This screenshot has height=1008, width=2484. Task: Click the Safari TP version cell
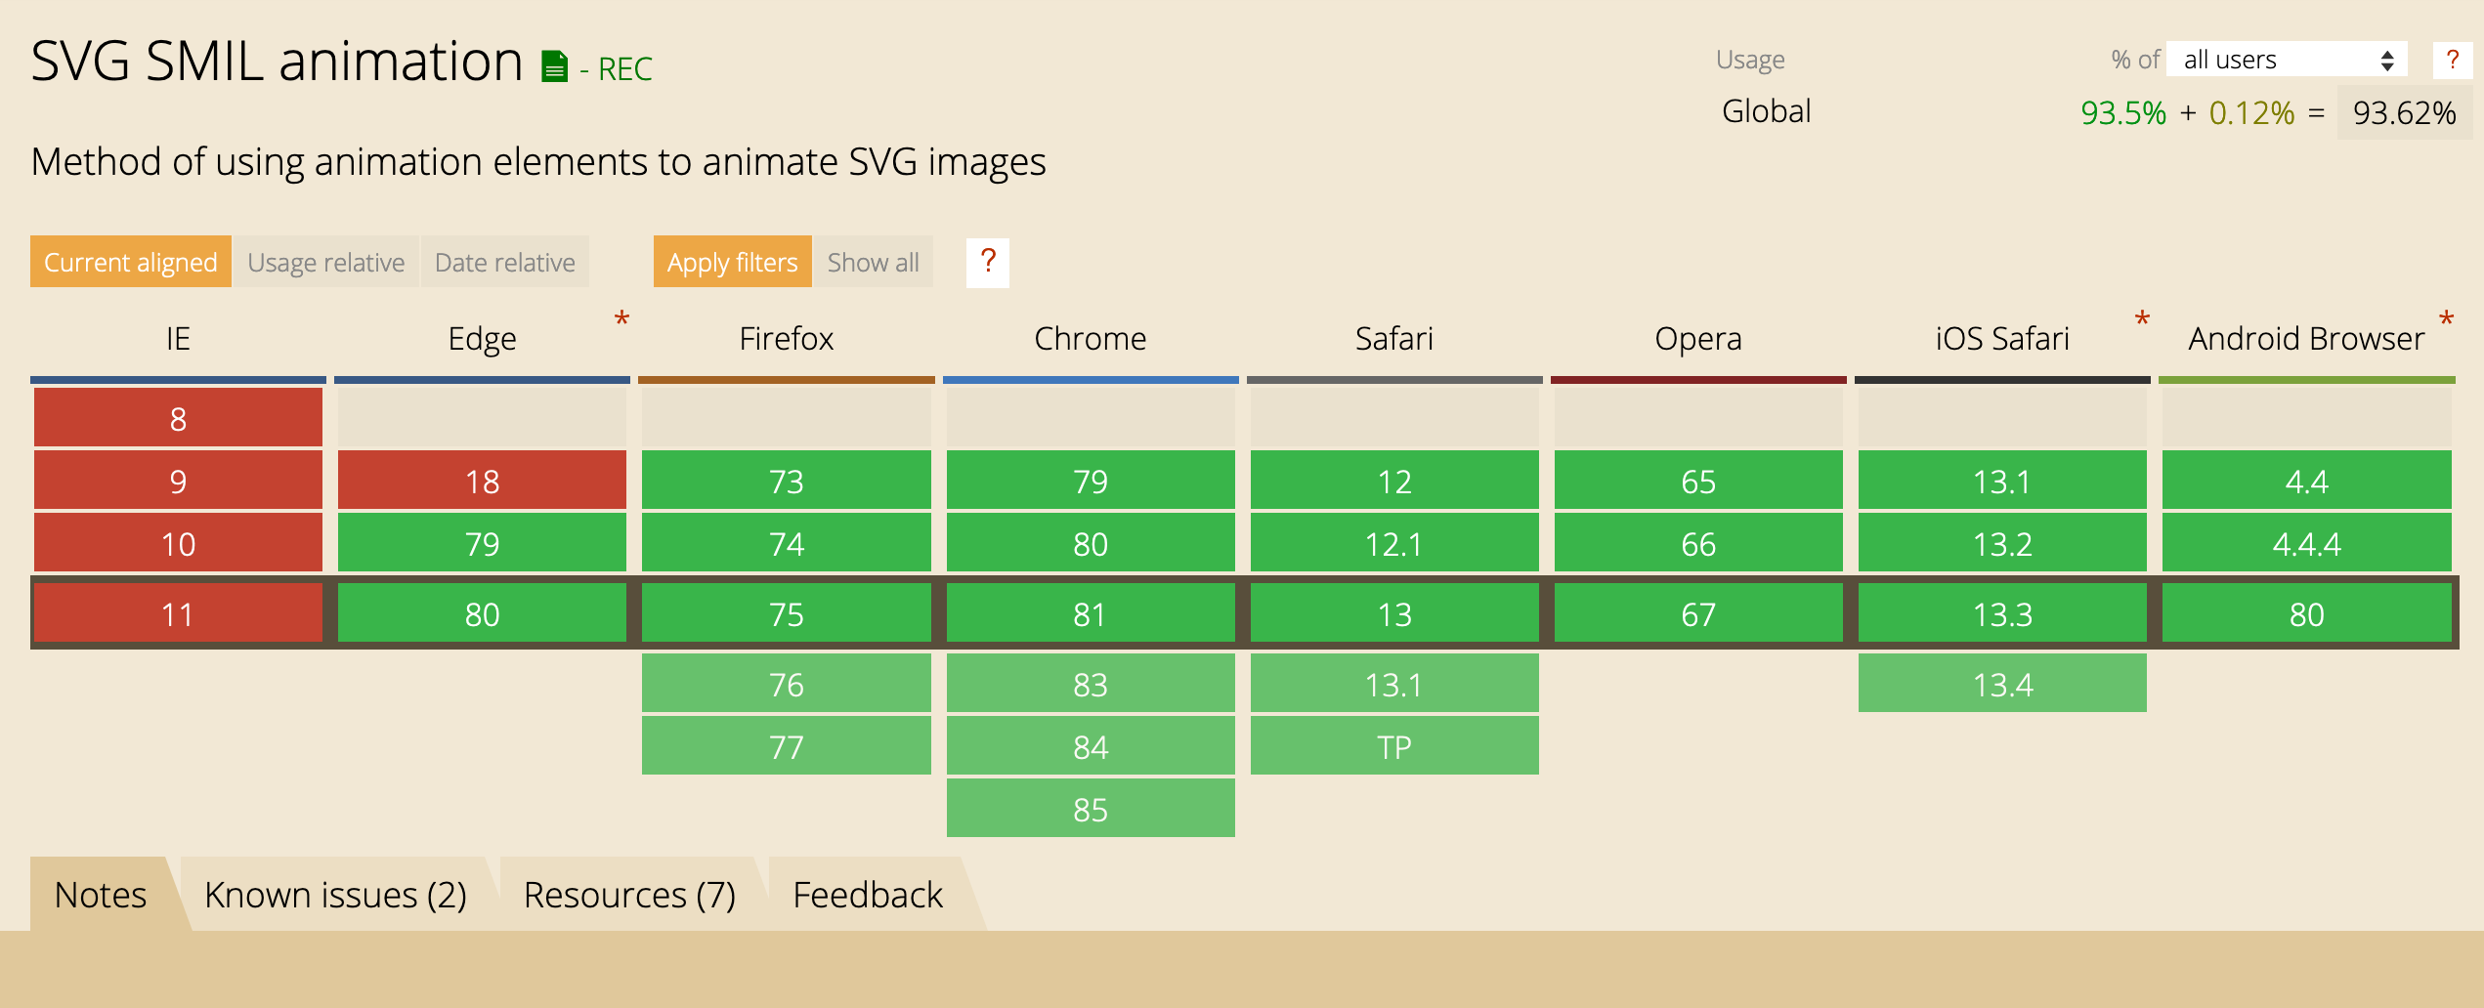pyautogui.click(x=1393, y=746)
